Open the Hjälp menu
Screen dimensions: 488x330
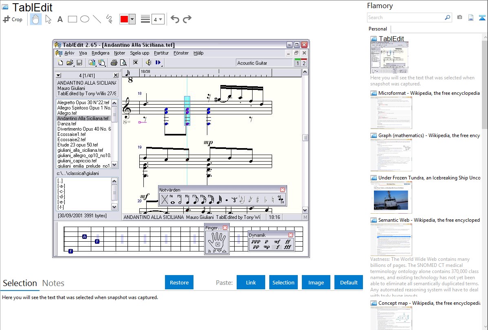198,53
